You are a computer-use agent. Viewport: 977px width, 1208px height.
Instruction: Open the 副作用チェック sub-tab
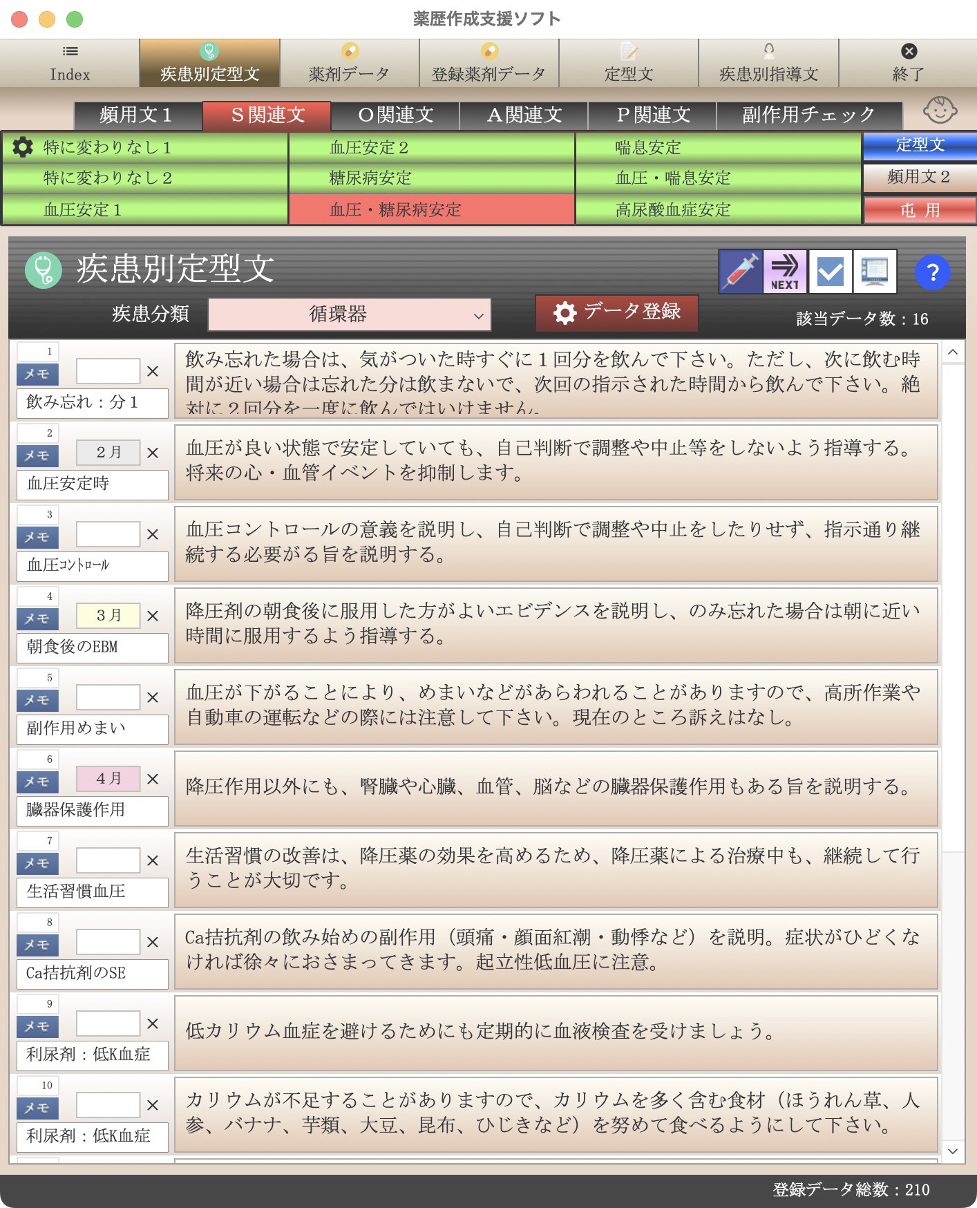[x=809, y=115]
